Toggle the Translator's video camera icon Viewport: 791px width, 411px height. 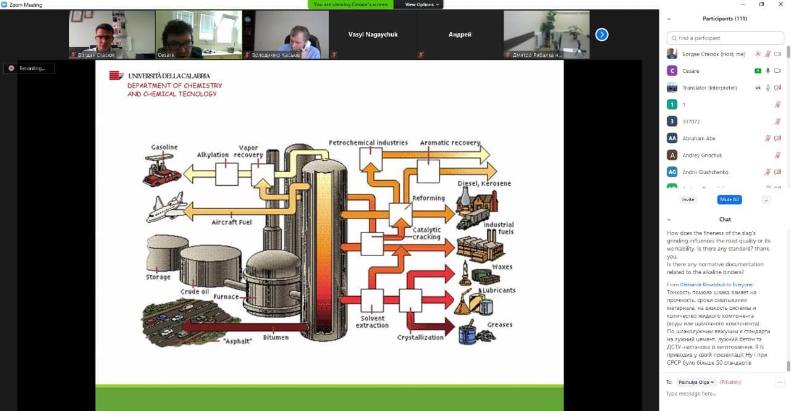(x=777, y=88)
